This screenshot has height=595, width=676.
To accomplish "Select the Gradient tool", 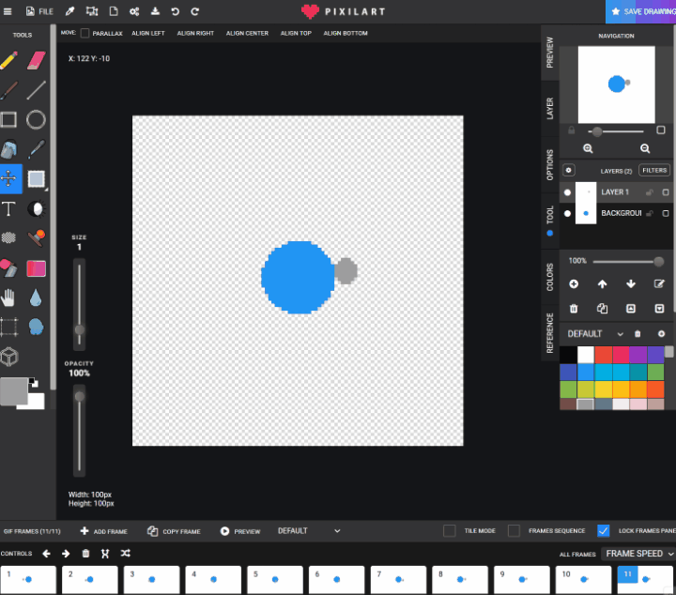I will pos(37,268).
